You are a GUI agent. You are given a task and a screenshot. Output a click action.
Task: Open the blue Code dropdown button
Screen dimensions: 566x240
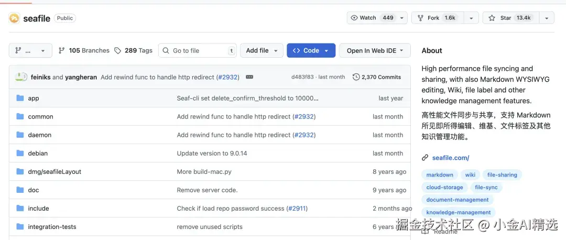(311, 50)
